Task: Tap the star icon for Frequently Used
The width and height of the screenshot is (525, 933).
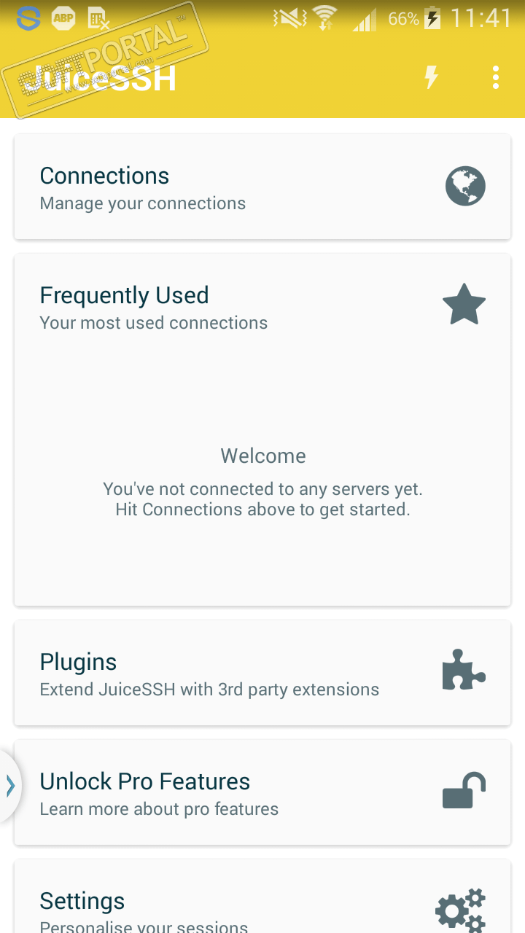Action: click(464, 305)
